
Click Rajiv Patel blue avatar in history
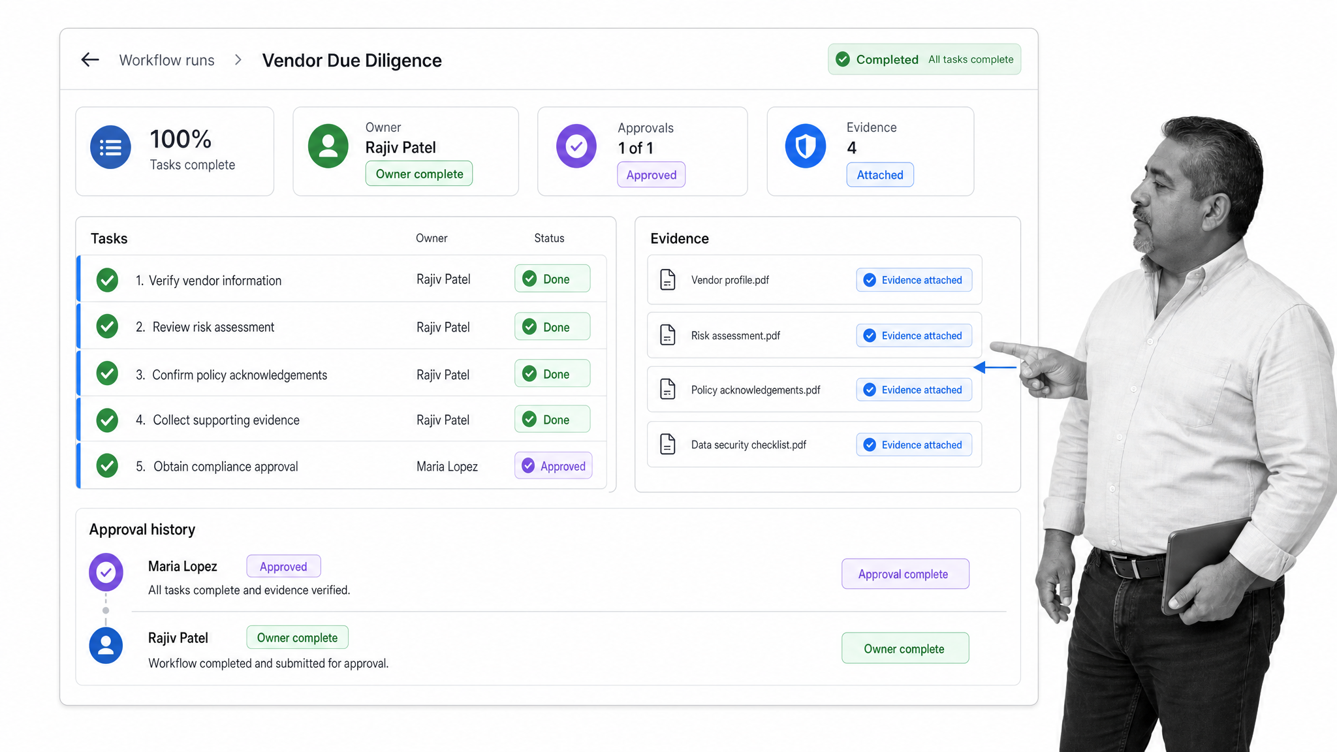[106, 645]
